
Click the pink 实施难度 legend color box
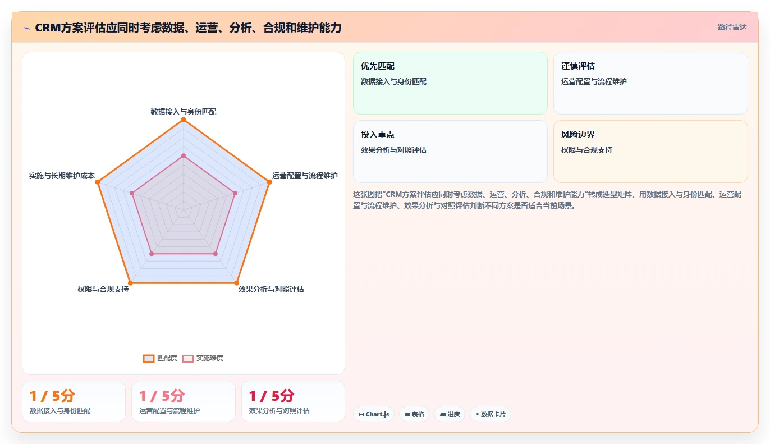[188, 359]
